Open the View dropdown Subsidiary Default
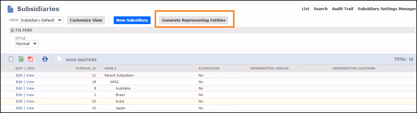Screen dimensions: 417x113 tap(41, 20)
